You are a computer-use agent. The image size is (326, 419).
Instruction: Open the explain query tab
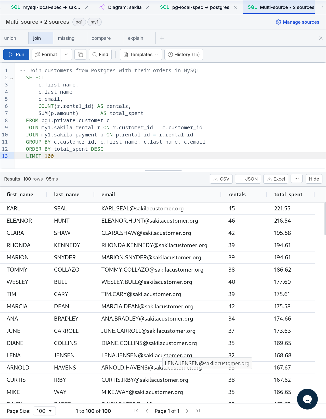(139, 38)
